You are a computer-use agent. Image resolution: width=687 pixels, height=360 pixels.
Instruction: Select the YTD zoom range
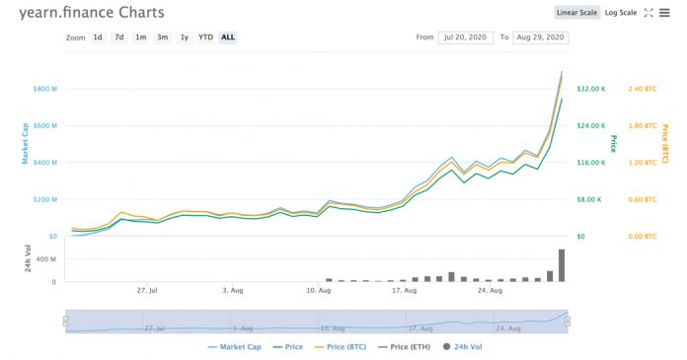click(205, 37)
